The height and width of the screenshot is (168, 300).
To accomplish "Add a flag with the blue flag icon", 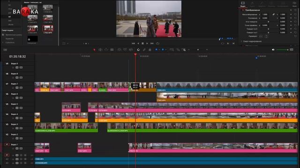I will (156, 49).
